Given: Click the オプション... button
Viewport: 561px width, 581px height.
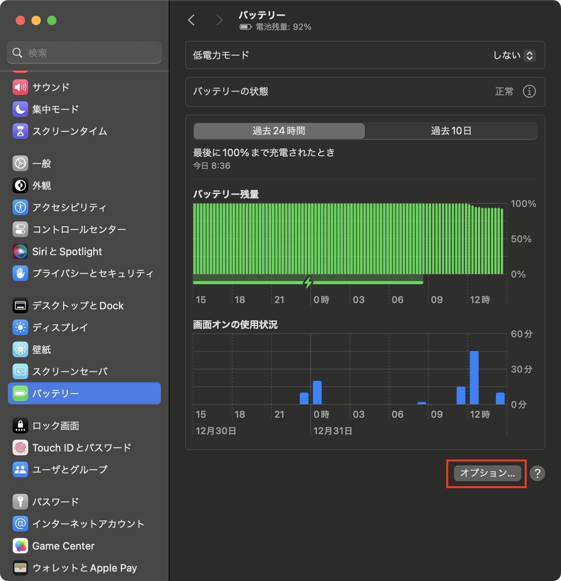Looking at the screenshot, I should (x=487, y=473).
